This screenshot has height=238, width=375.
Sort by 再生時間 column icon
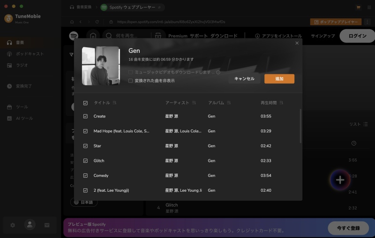[x=281, y=103]
